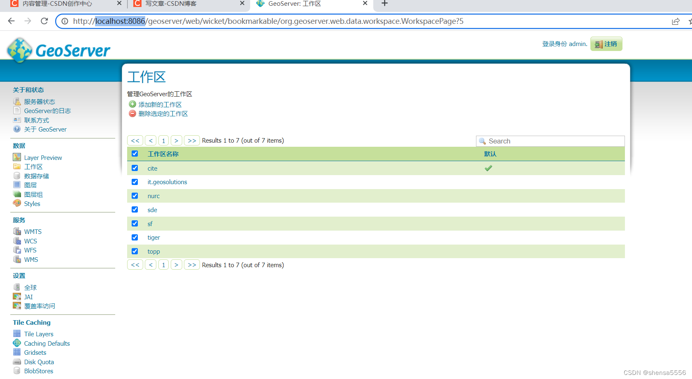Open the sde workspace link
This screenshot has width=692, height=379.
click(152, 210)
